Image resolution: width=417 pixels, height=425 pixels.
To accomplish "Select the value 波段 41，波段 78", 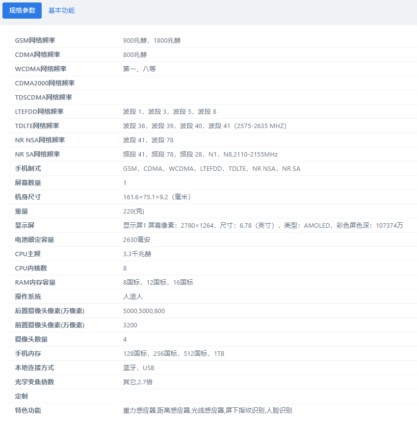I will 148,140.
